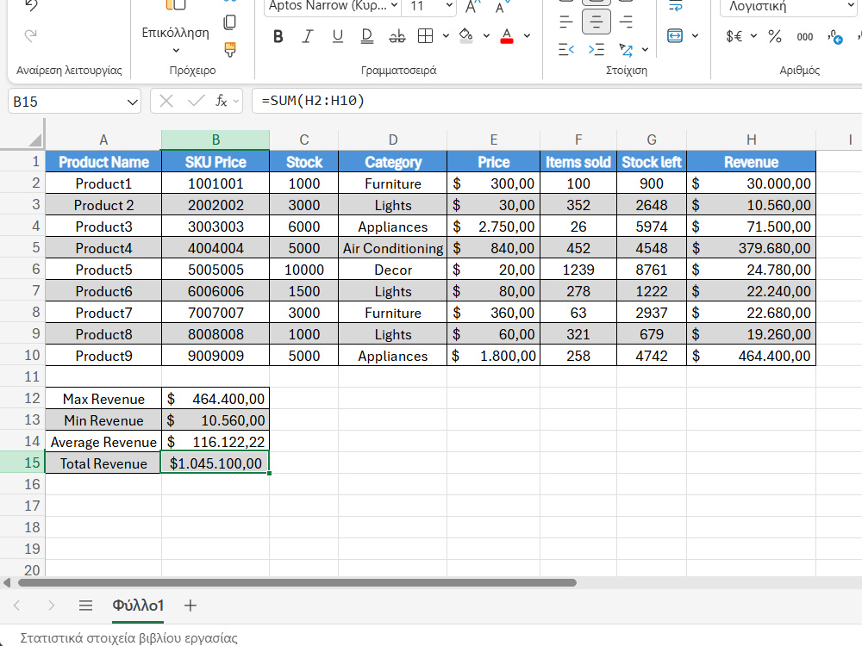Click the Copy icon

(x=230, y=22)
